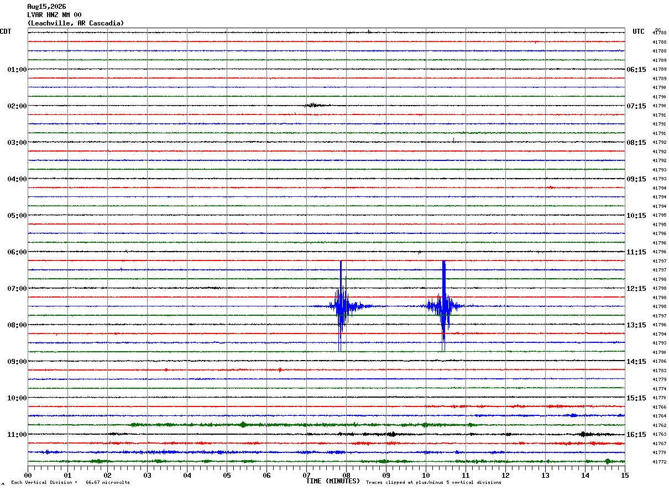Screen dimensions: 669x490
Task: Select the 16:15 UTC time label
Action: click(636, 435)
